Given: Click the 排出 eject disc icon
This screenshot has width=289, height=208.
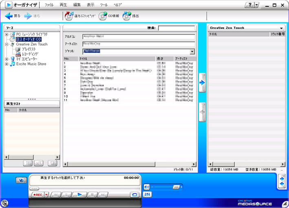Looking at the screenshot, I should (x=127, y=16).
